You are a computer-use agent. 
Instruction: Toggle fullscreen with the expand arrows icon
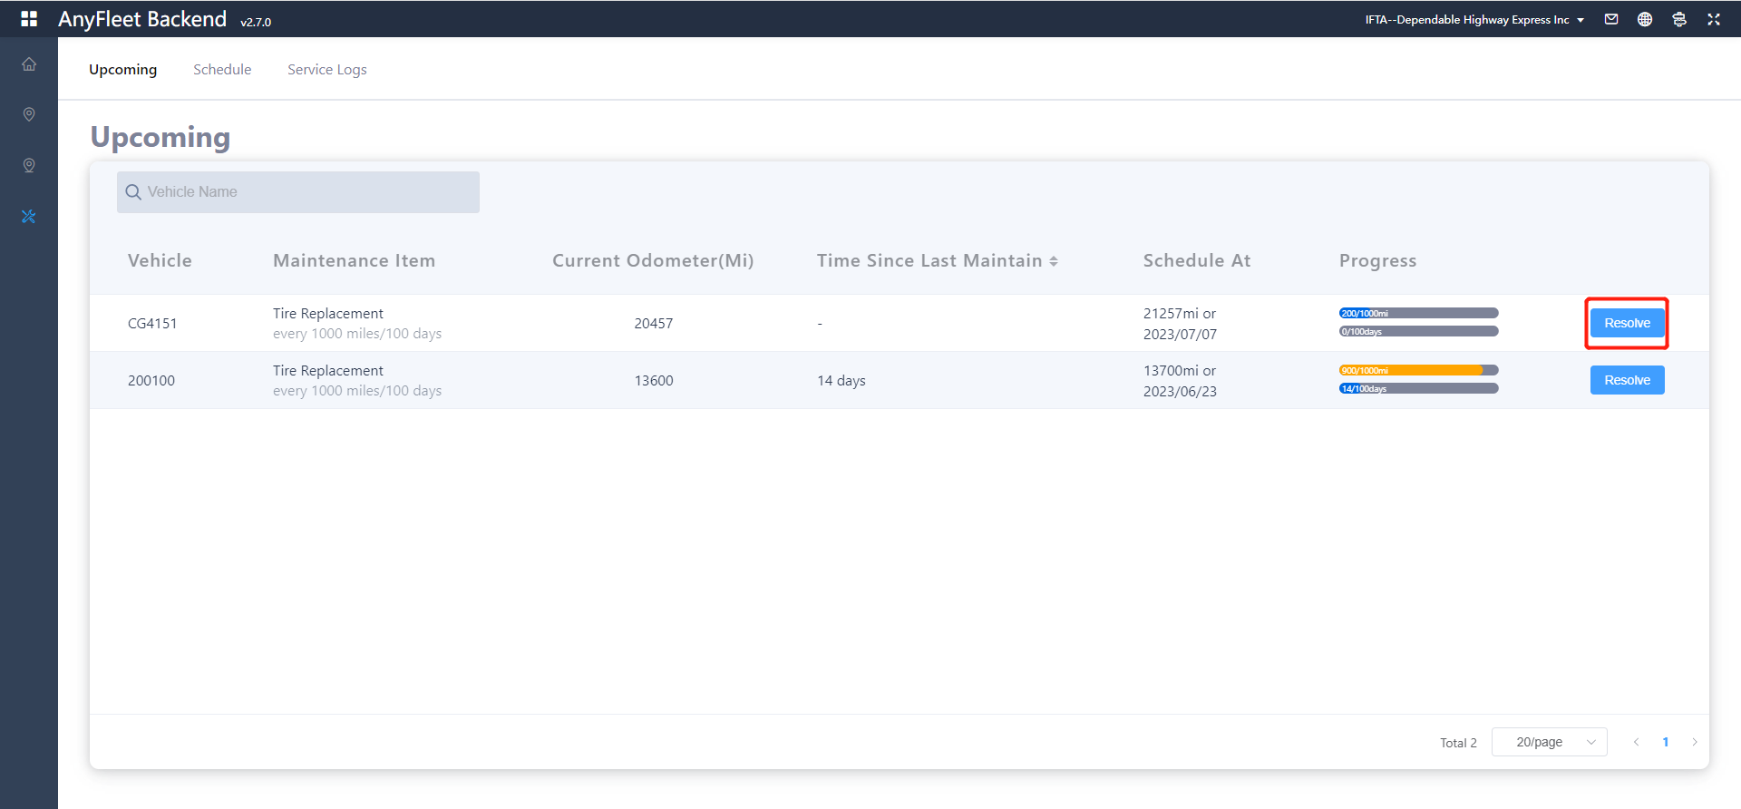pyautogui.click(x=1714, y=19)
